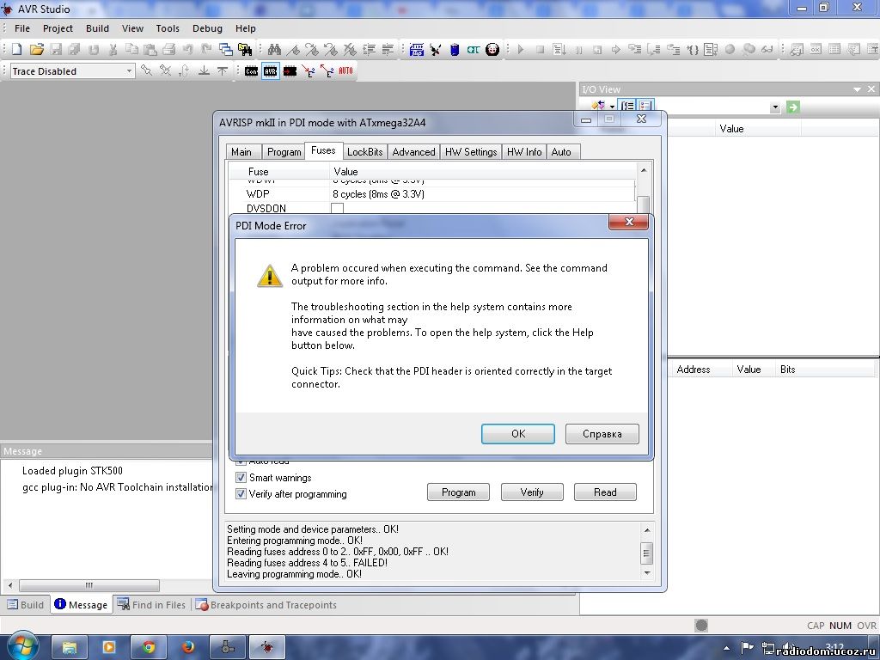Open Google Chrome from the taskbar
880x660 pixels.
click(149, 647)
